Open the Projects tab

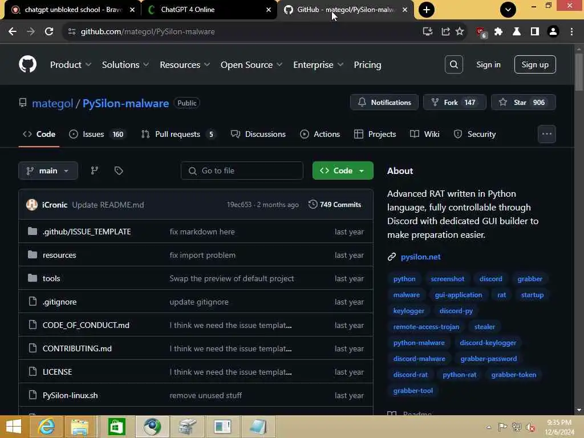coord(375,134)
